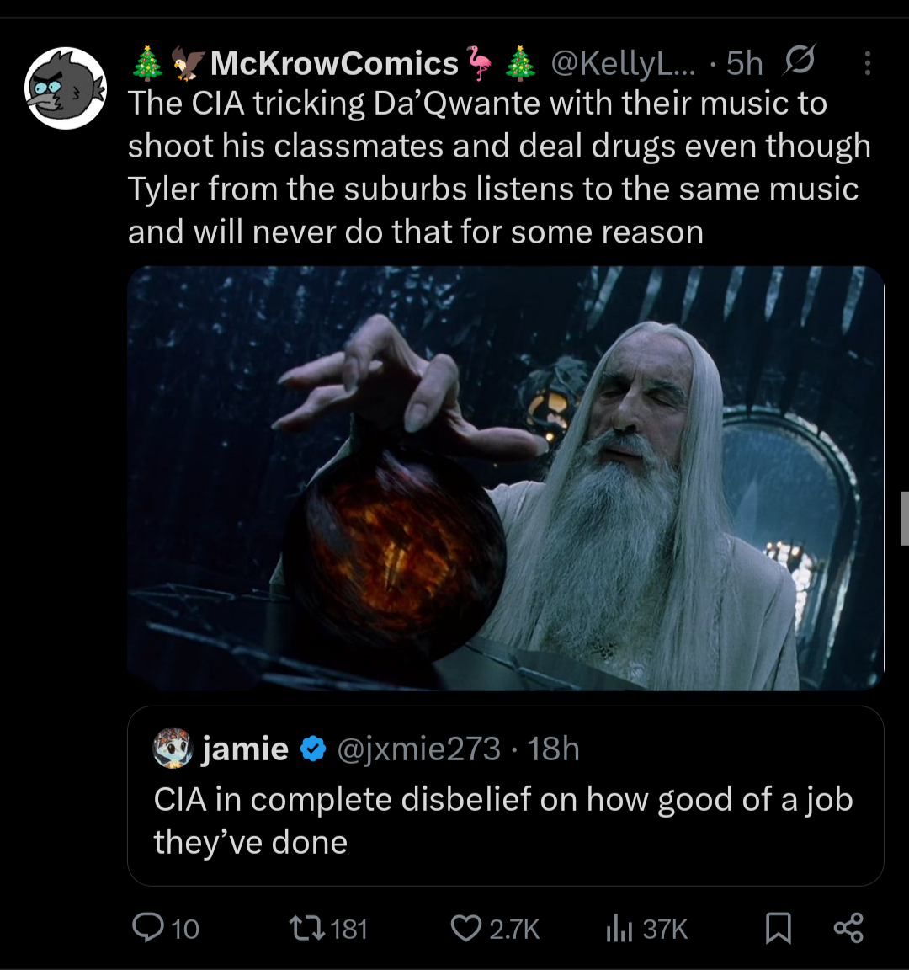Click jamie's blue verified badge
Screen dimensions: 909x970
tap(312, 749)
